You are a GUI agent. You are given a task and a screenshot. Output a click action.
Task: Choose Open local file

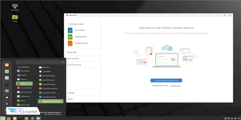click(x=82, y=59)
